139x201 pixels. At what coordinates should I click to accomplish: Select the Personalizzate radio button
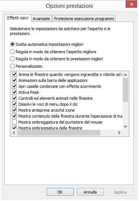(12, 66)
